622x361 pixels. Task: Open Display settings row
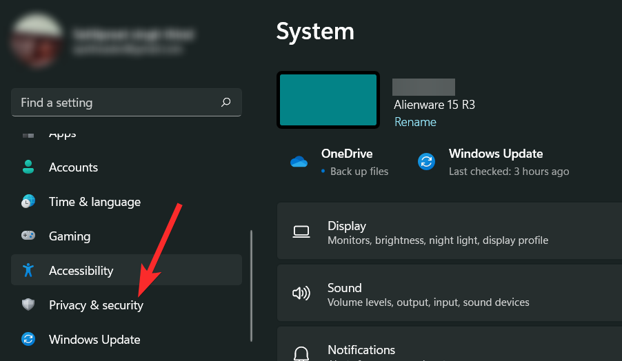click(448, 232)
